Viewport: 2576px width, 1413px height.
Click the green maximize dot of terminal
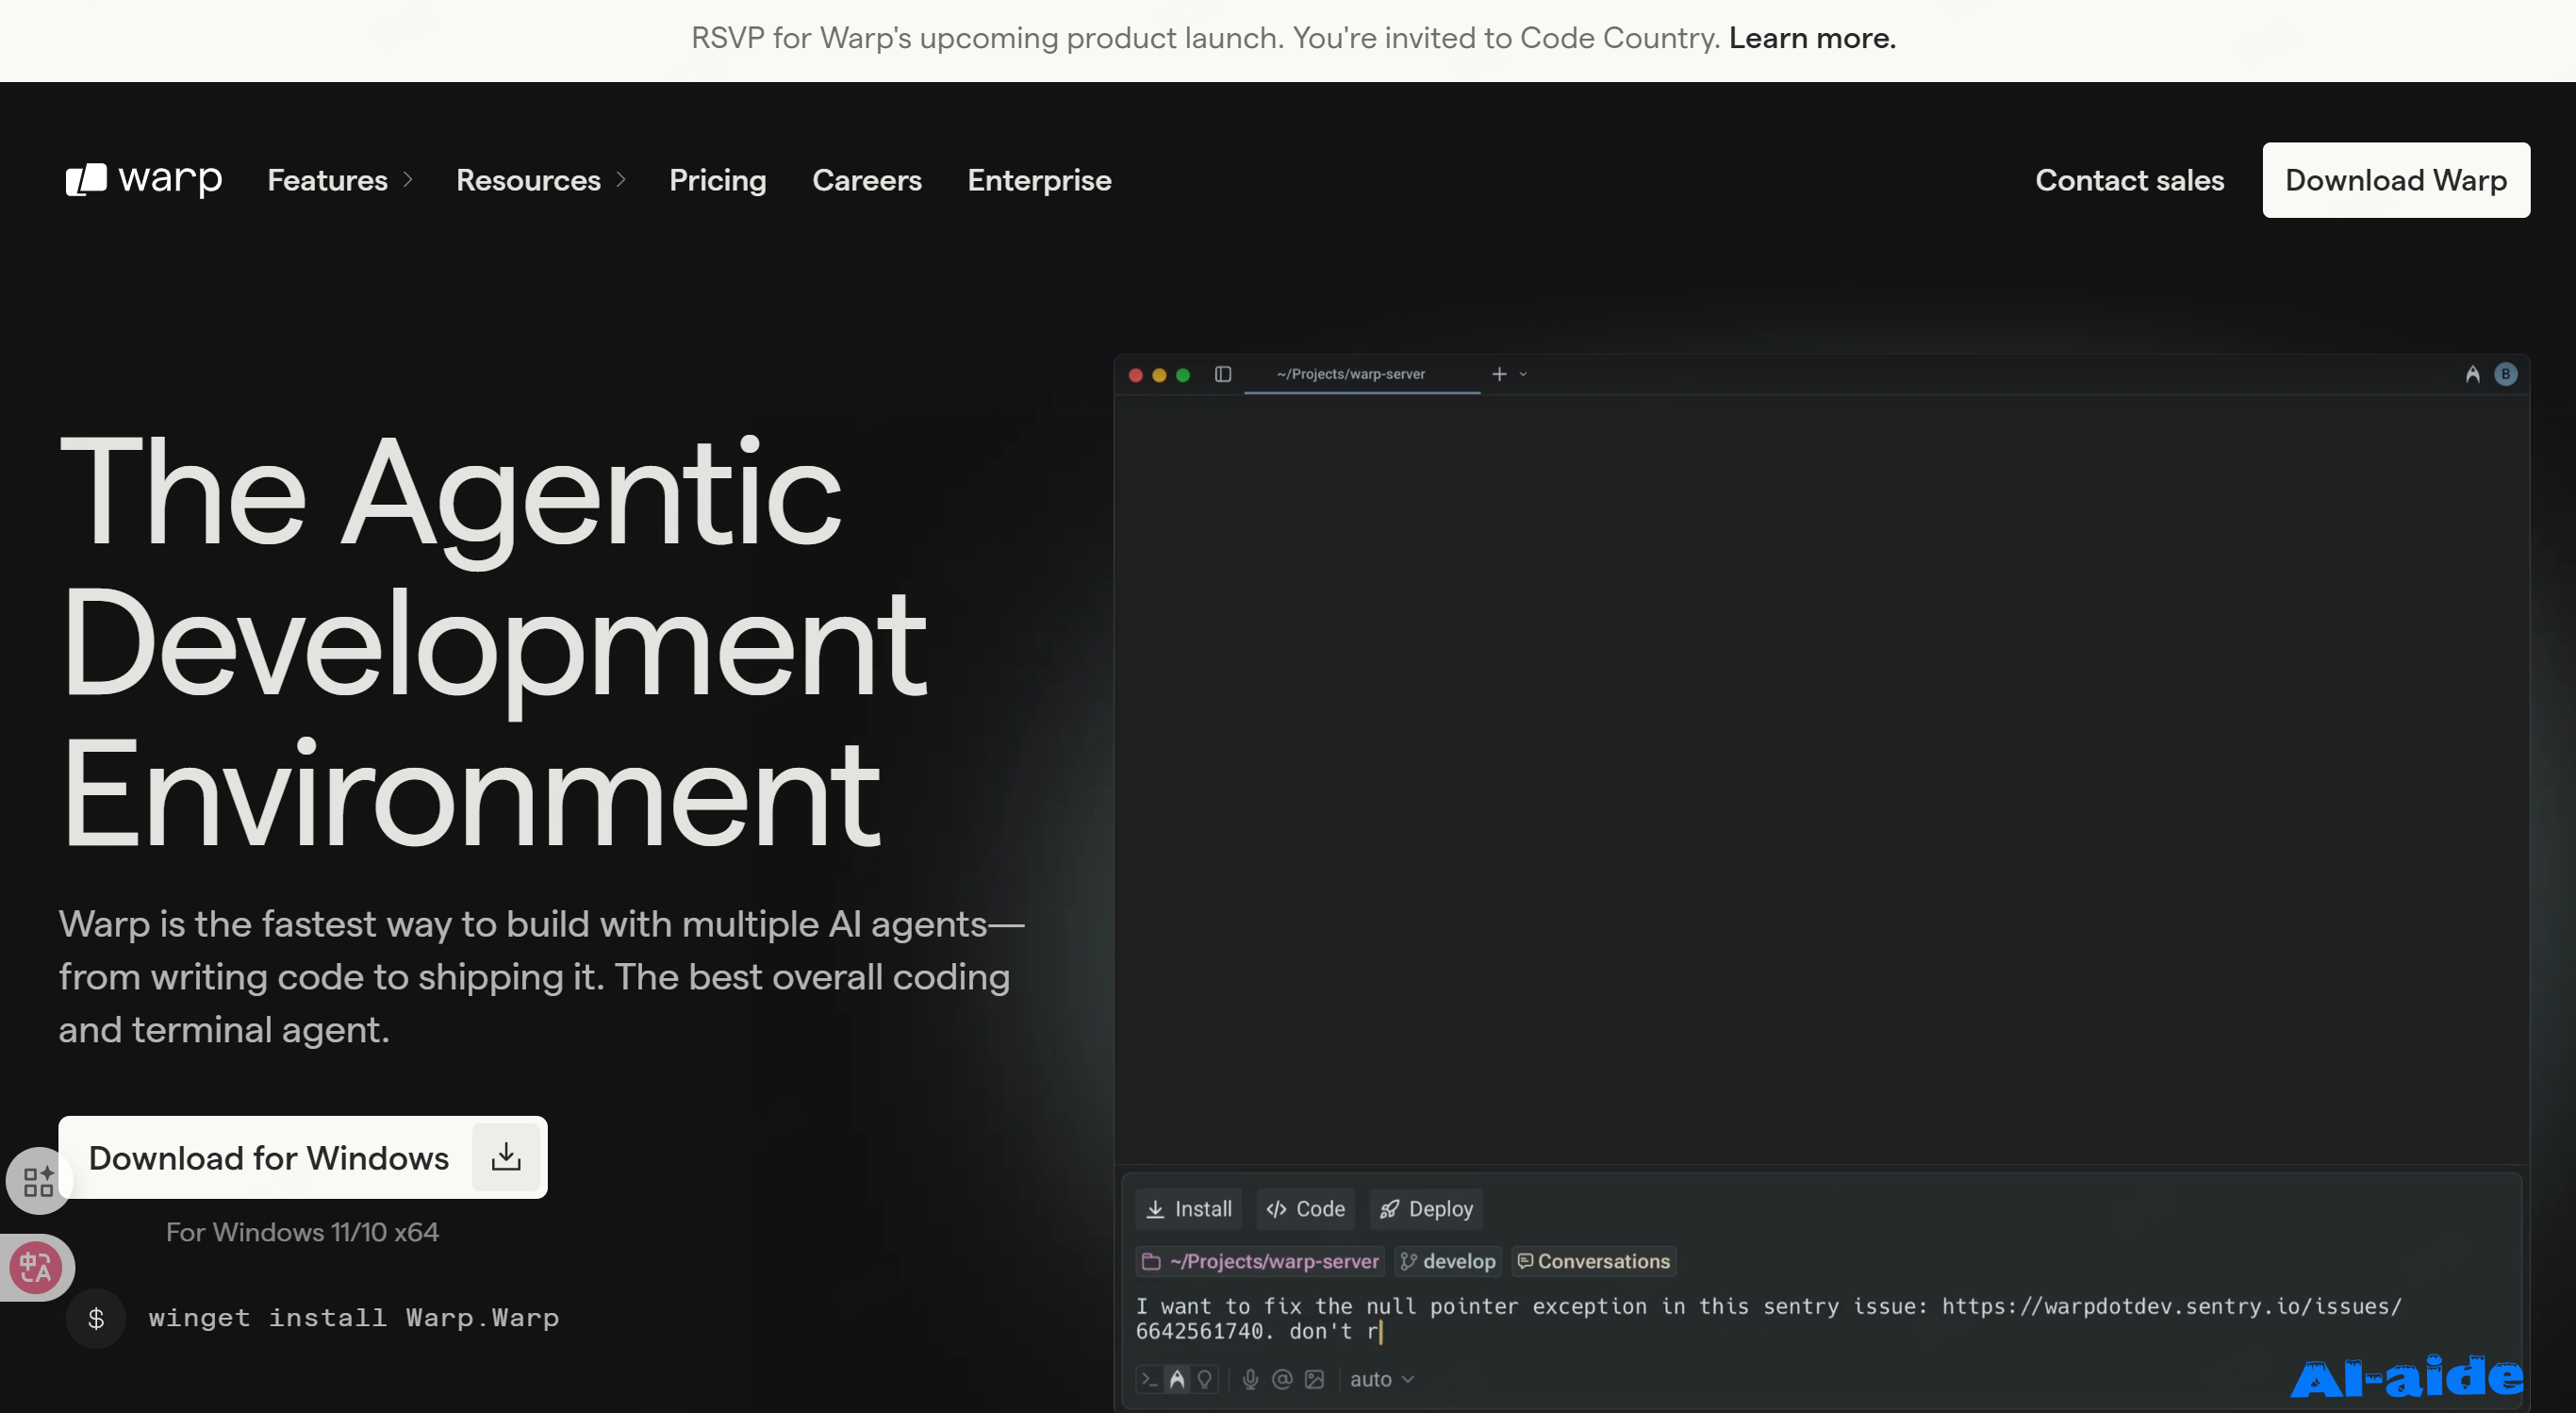pos(1183,374)
